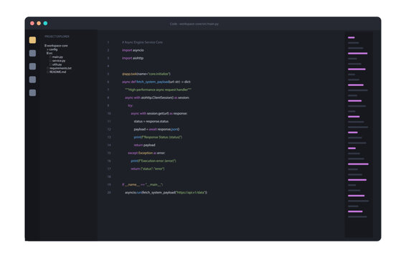The image size is (406, 258).
Task: Click the orange minimize window button
Action: click(39, 23)
